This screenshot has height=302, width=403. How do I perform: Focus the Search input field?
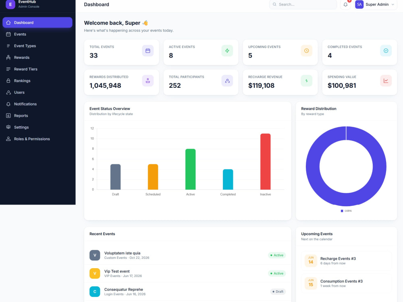click(303, 4)
